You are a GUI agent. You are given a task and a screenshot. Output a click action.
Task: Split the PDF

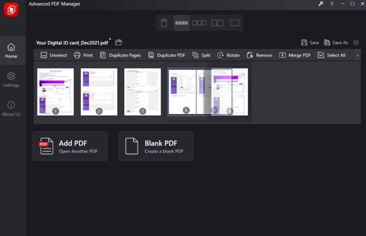[x=201, y=55]
